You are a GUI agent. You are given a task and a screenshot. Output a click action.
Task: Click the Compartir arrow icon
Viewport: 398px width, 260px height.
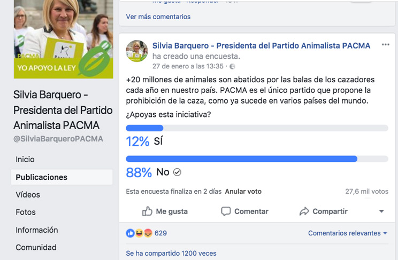(x=304, y=211)
